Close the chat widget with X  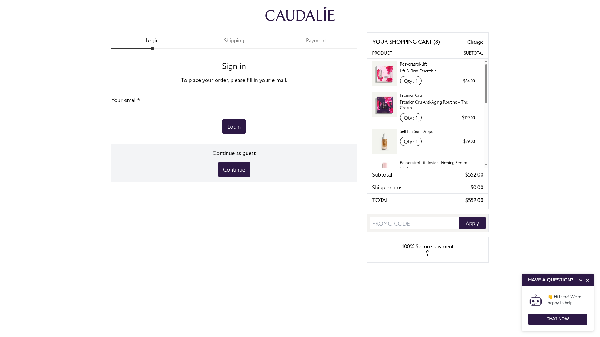tap(587, 280)
